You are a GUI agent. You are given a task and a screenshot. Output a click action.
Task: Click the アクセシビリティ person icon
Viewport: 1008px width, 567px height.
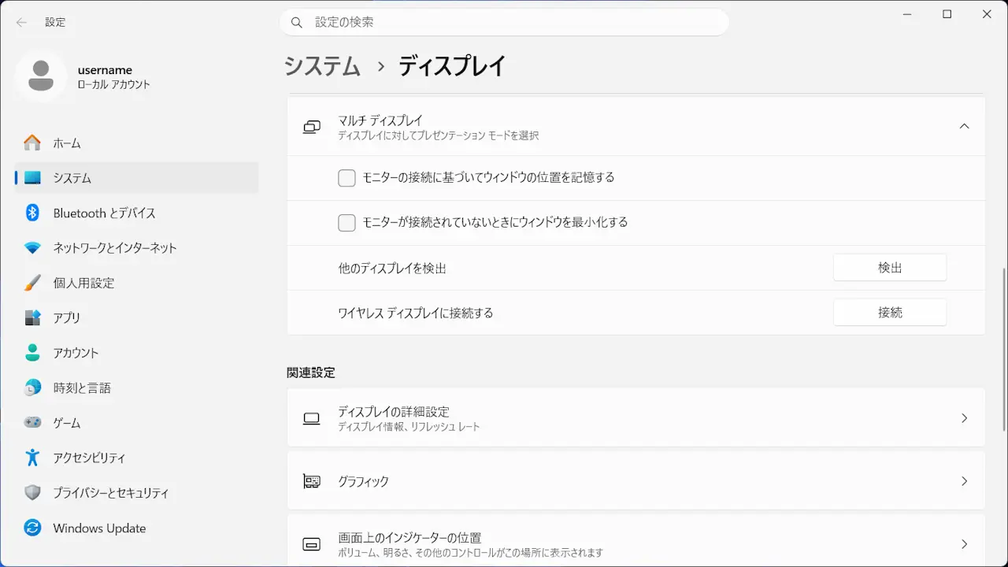tap(32, 458)
